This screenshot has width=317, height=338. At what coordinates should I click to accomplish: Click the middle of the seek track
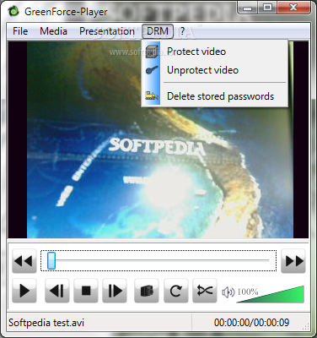click(x=158, y=260)
